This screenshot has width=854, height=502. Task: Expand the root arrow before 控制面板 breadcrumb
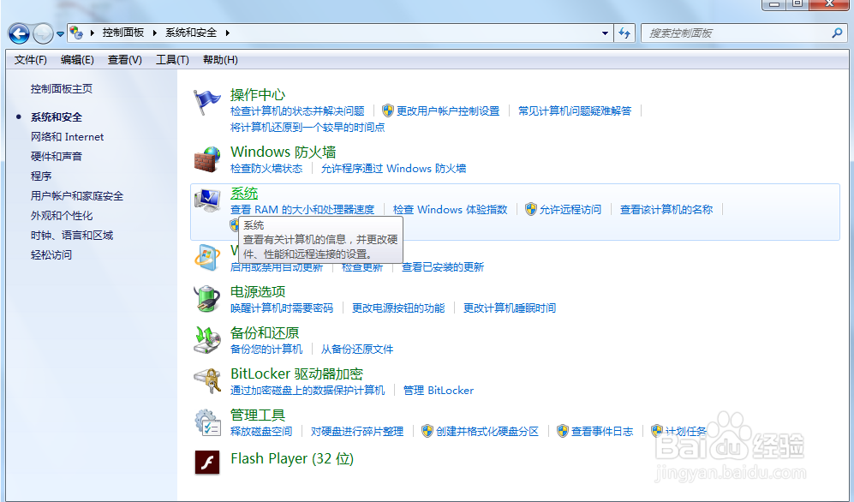pyautogui.click(x=92, y=33)
